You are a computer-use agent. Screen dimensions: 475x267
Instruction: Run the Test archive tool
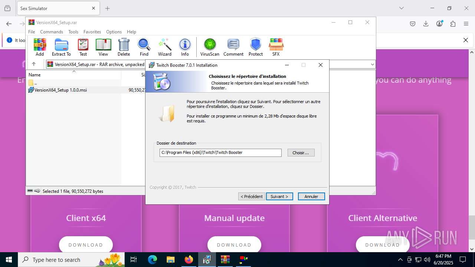coord(83,47)
